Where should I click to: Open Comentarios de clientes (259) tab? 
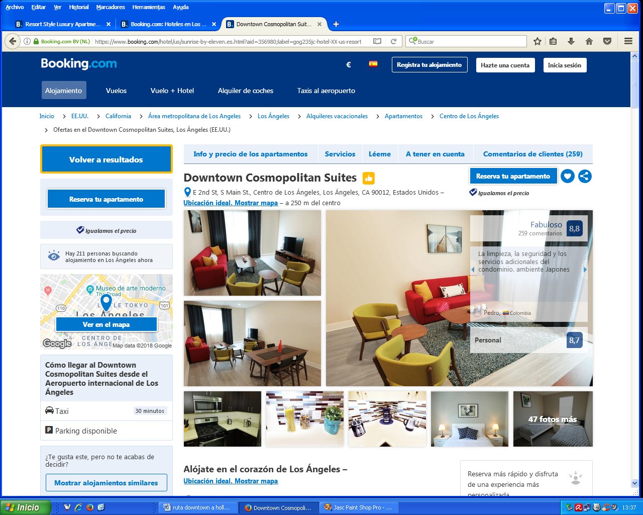coord(533,154)
